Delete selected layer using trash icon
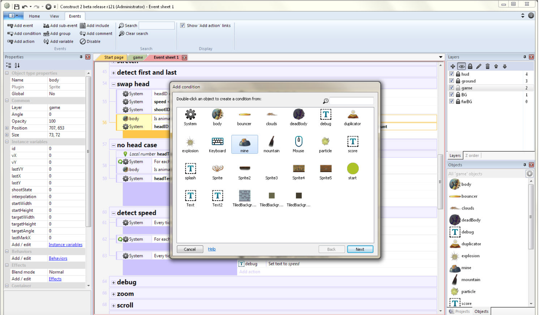The height and width of the screenshot is (315, 539). coord(488,66)
